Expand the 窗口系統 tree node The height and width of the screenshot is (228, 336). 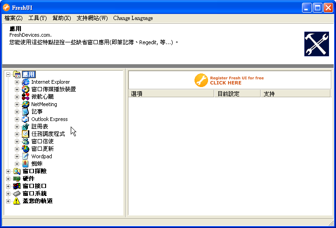pos(8,194)
